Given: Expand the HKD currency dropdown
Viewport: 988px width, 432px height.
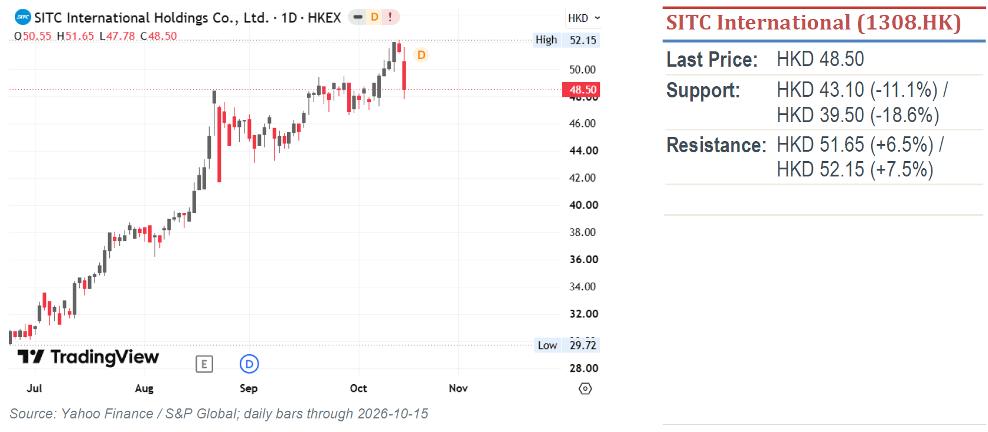Looking at the screenshot, I should [x=583, y=18].
